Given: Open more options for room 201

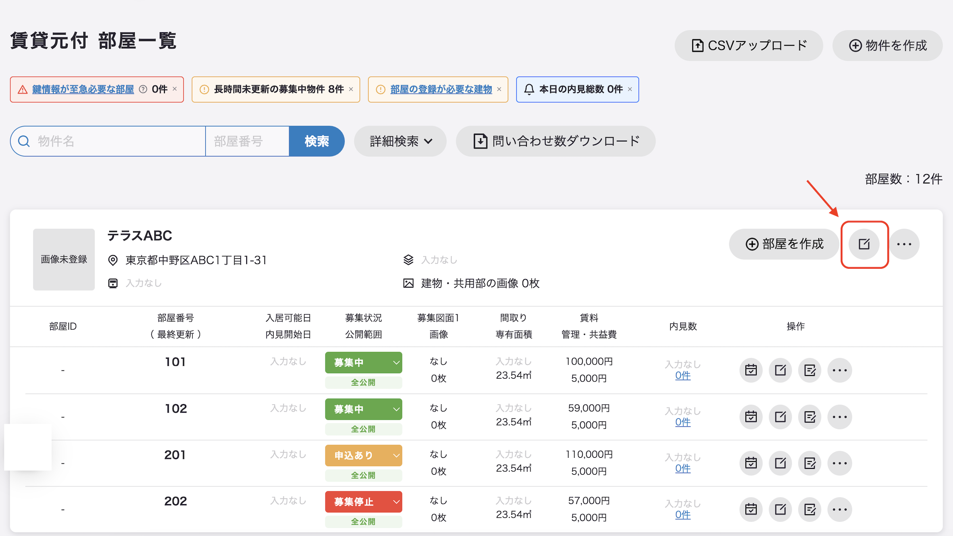Looking at the screenshot, I should pos(840,463).
